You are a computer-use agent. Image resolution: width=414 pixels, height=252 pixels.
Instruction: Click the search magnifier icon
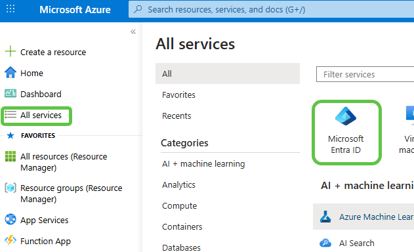click(x=138, y=9)
